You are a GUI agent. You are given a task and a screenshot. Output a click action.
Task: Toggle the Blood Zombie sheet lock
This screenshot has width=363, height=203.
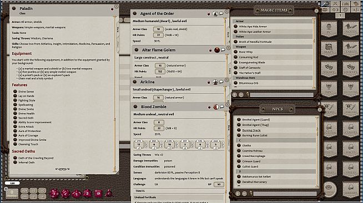click(x=209, y=107)
